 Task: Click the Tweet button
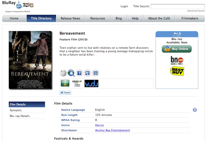tap(65, 93)
